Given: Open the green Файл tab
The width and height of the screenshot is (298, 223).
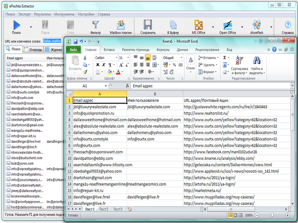Looking at the screenshot, I should point(74,50).
